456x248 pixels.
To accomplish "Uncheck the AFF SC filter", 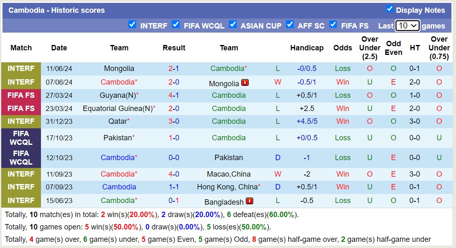I will (x=290, y=24).
